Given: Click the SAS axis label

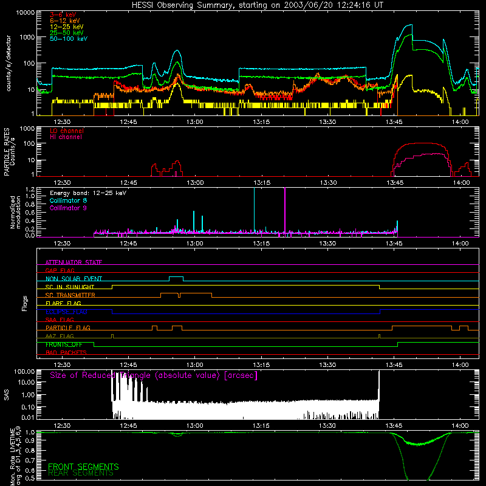Looking at the screenshot, I should pyautogui.click(x=7, y=394).
